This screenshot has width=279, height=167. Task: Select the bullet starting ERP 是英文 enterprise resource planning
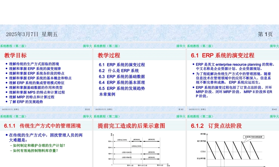(235, 67)
